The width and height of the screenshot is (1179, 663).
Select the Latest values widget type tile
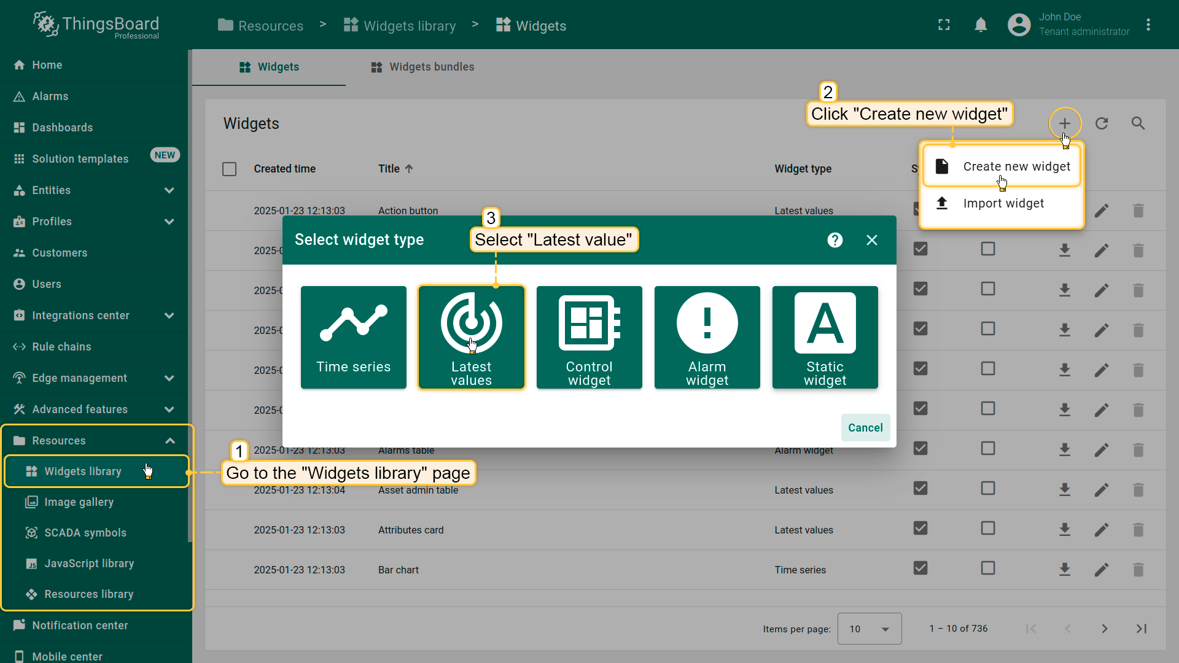(x=471, y=337)
